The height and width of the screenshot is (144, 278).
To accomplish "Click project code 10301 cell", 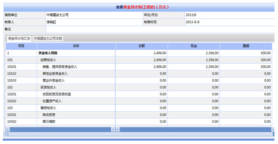I will click(x=21, y=115).
